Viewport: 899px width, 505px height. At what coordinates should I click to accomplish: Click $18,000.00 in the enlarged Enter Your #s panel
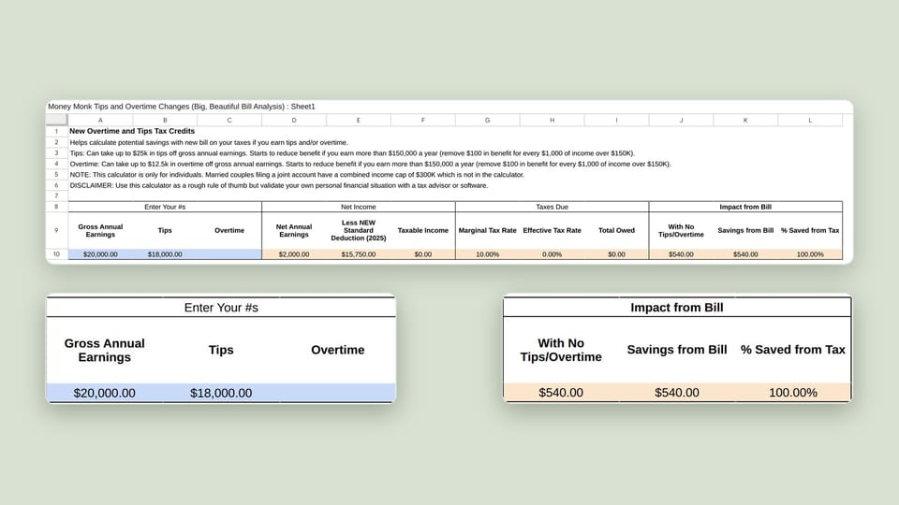(x=221, y=393)
